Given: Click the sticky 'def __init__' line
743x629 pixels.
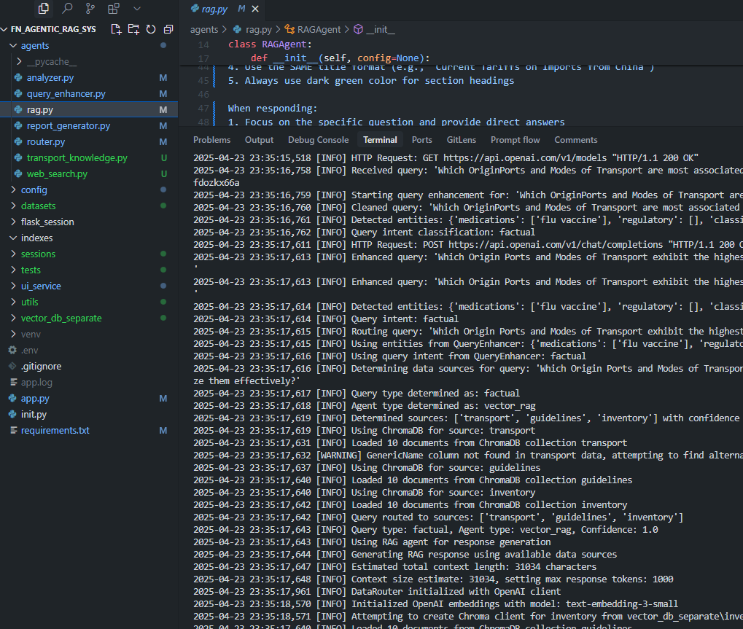Looking at the screenshot, I should 341,58.
